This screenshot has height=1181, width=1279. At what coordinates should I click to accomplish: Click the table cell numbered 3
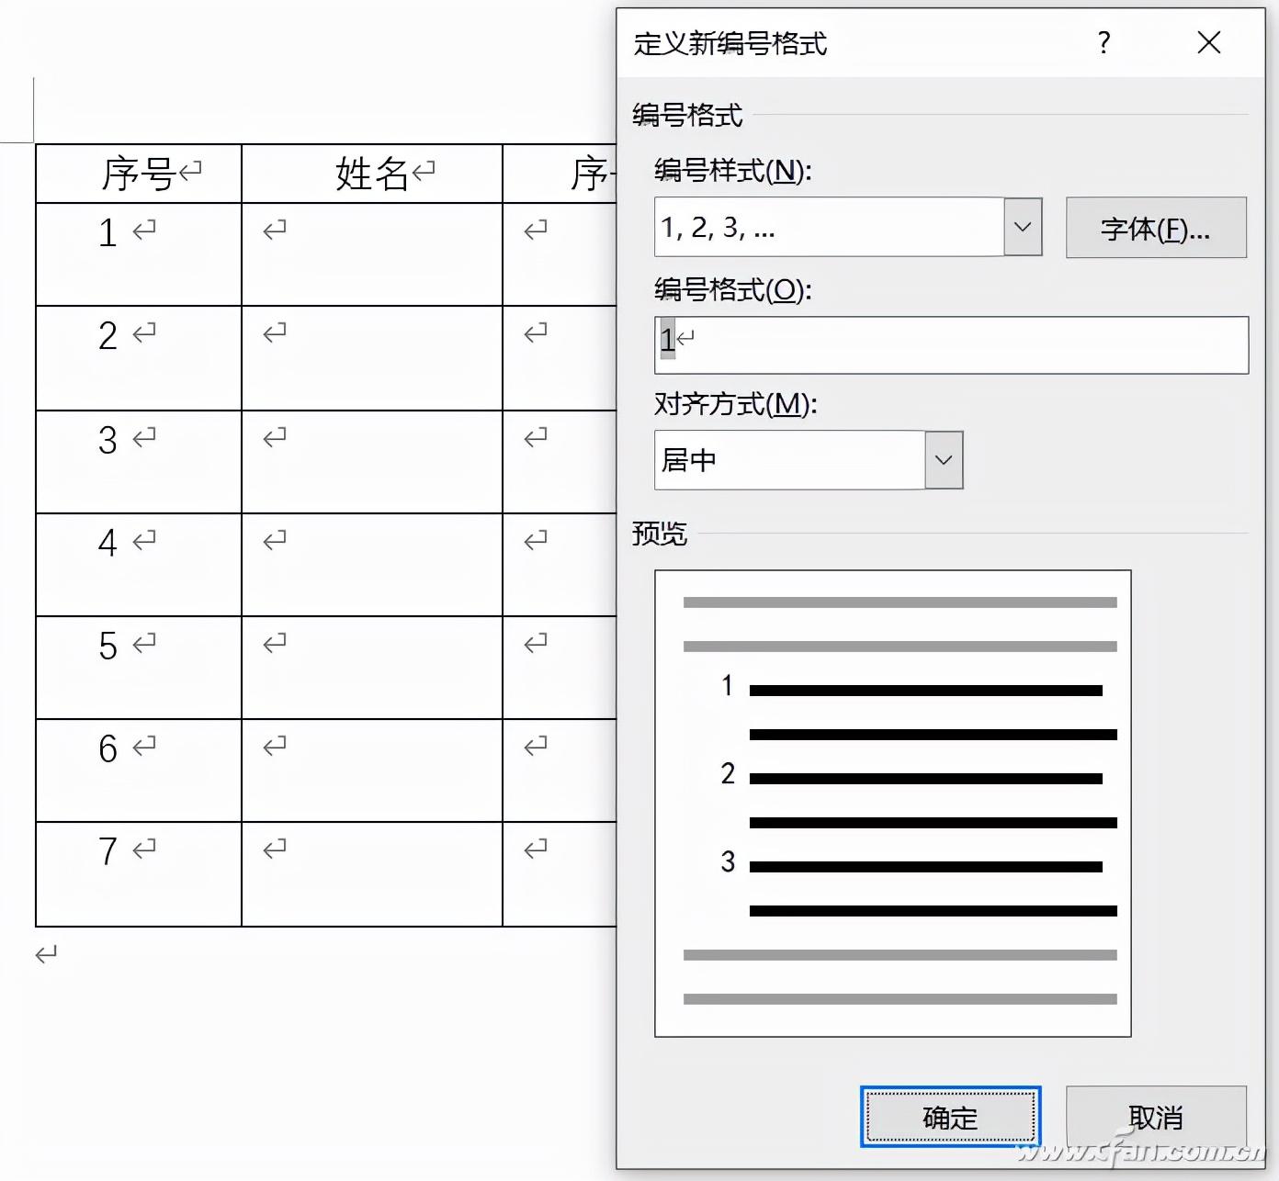pos(139,462)
